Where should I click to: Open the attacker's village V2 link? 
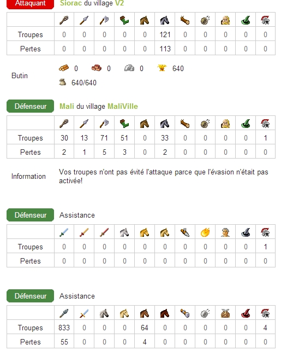coord(119,3)
